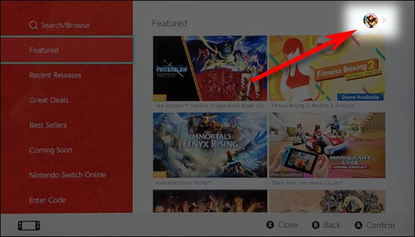Image resolution: width=415 pixels, height=237 pixels.
Task: Click the B button icon for Back
Action: click(316, 225)
